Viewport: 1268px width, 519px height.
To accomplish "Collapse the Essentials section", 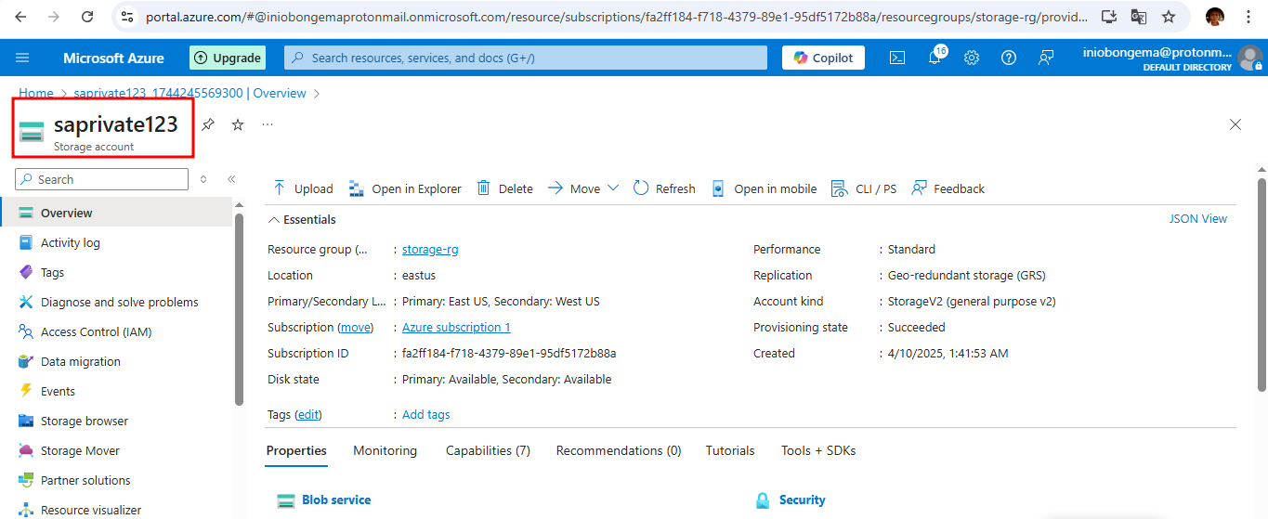I will 301,220.
